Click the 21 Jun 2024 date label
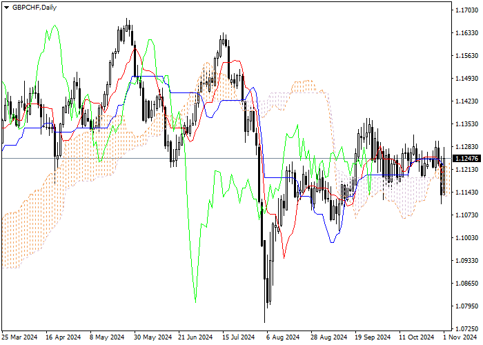This screenshot has width=483, height=345. (195, 337)
